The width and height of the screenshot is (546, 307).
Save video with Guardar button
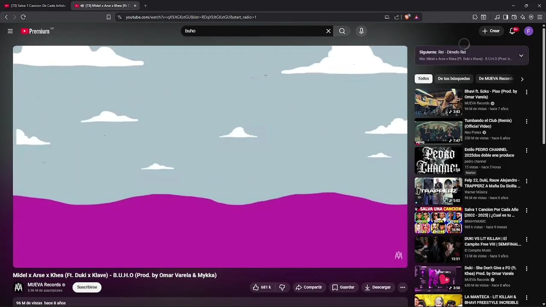[343, 287]
